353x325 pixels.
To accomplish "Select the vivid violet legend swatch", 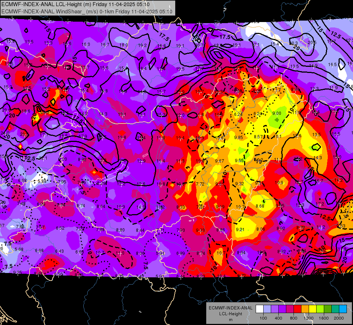I will tap(282, 309).
